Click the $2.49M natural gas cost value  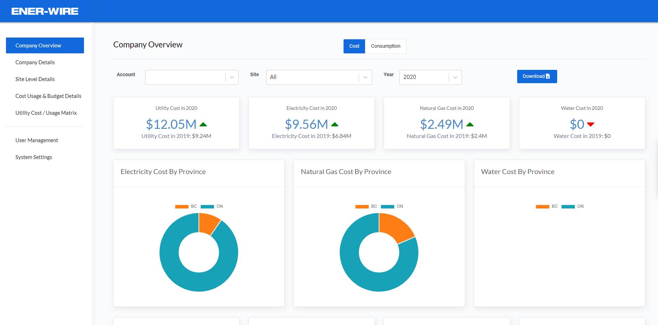(442, 124)
